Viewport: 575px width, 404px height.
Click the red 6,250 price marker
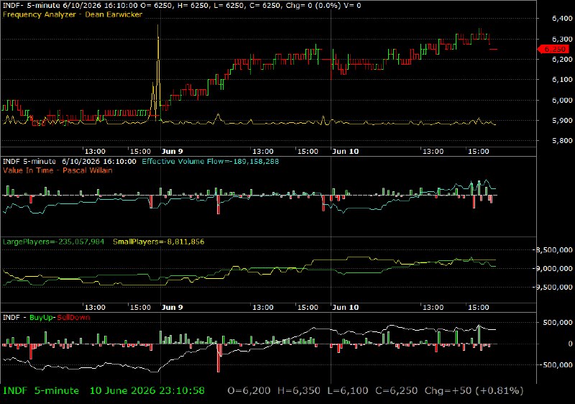(553, 49)
